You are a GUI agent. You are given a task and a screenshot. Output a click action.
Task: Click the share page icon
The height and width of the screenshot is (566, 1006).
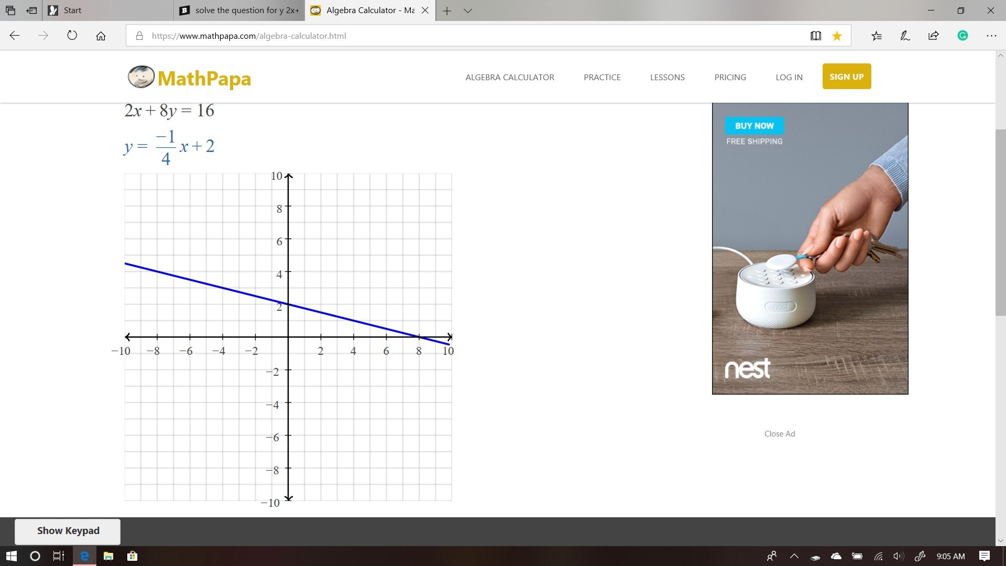[934, 36]
